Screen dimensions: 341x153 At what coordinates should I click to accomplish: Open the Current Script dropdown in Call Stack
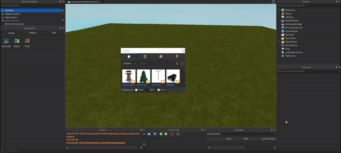click(249, 134)
